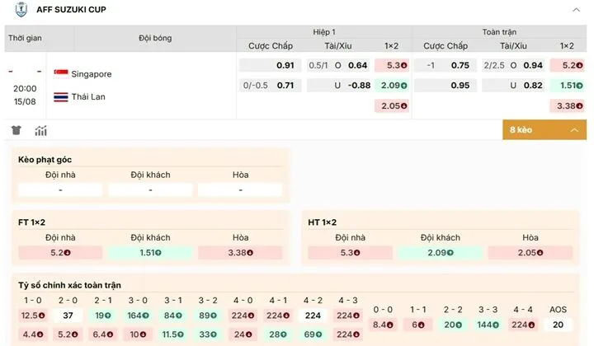
Task: Select FT 1x2 Hòa odds 3.38
Action: click(240, 253)
